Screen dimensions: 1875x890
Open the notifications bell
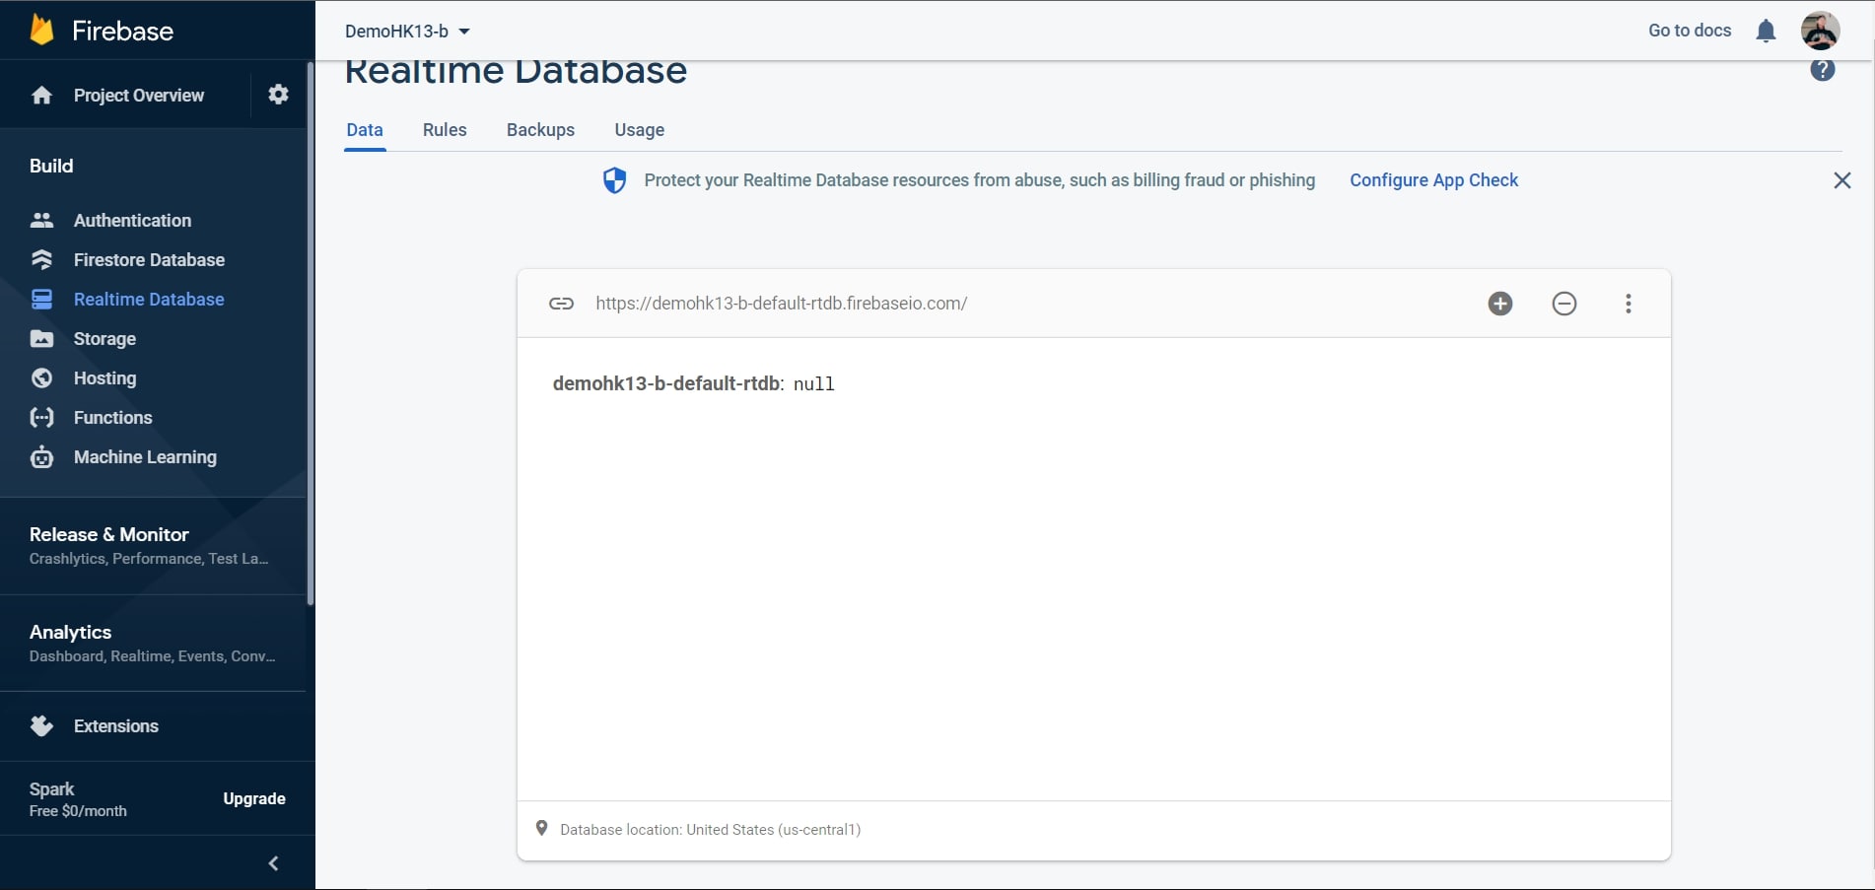click(x=1765, y=31)
